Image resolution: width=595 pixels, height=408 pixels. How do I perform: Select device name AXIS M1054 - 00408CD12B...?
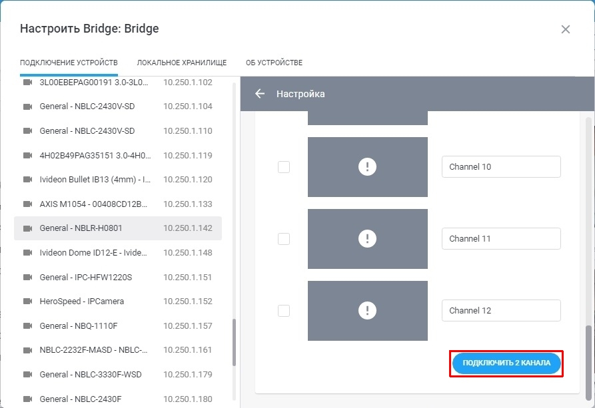(93, 204)
